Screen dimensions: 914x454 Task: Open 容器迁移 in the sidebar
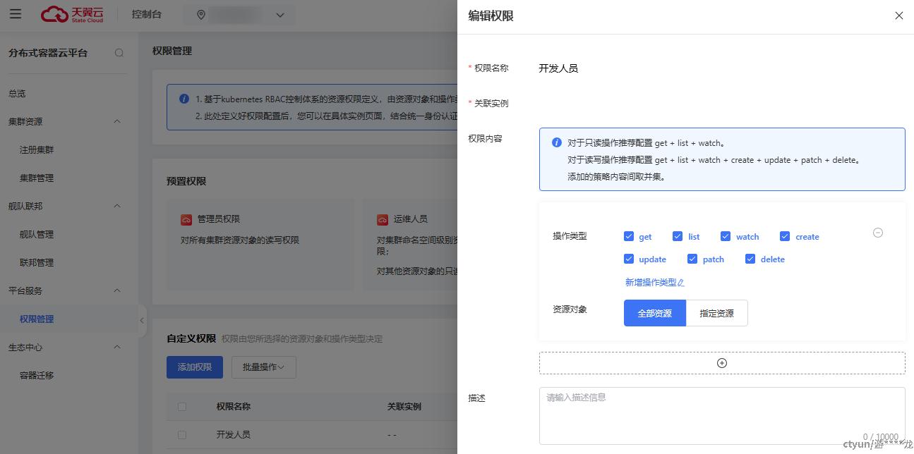coord(37,375)
